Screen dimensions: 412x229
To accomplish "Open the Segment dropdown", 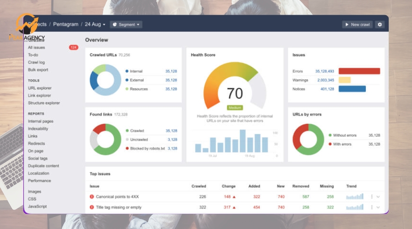I will (126, 24).
